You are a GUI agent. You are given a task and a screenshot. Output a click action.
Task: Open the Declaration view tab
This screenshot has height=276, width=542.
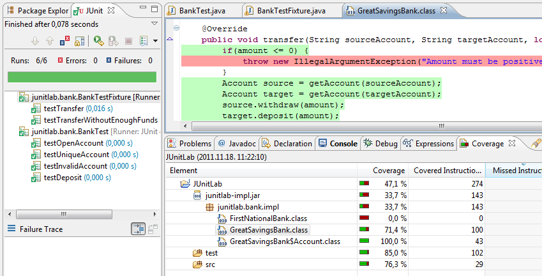pos(287,144)
